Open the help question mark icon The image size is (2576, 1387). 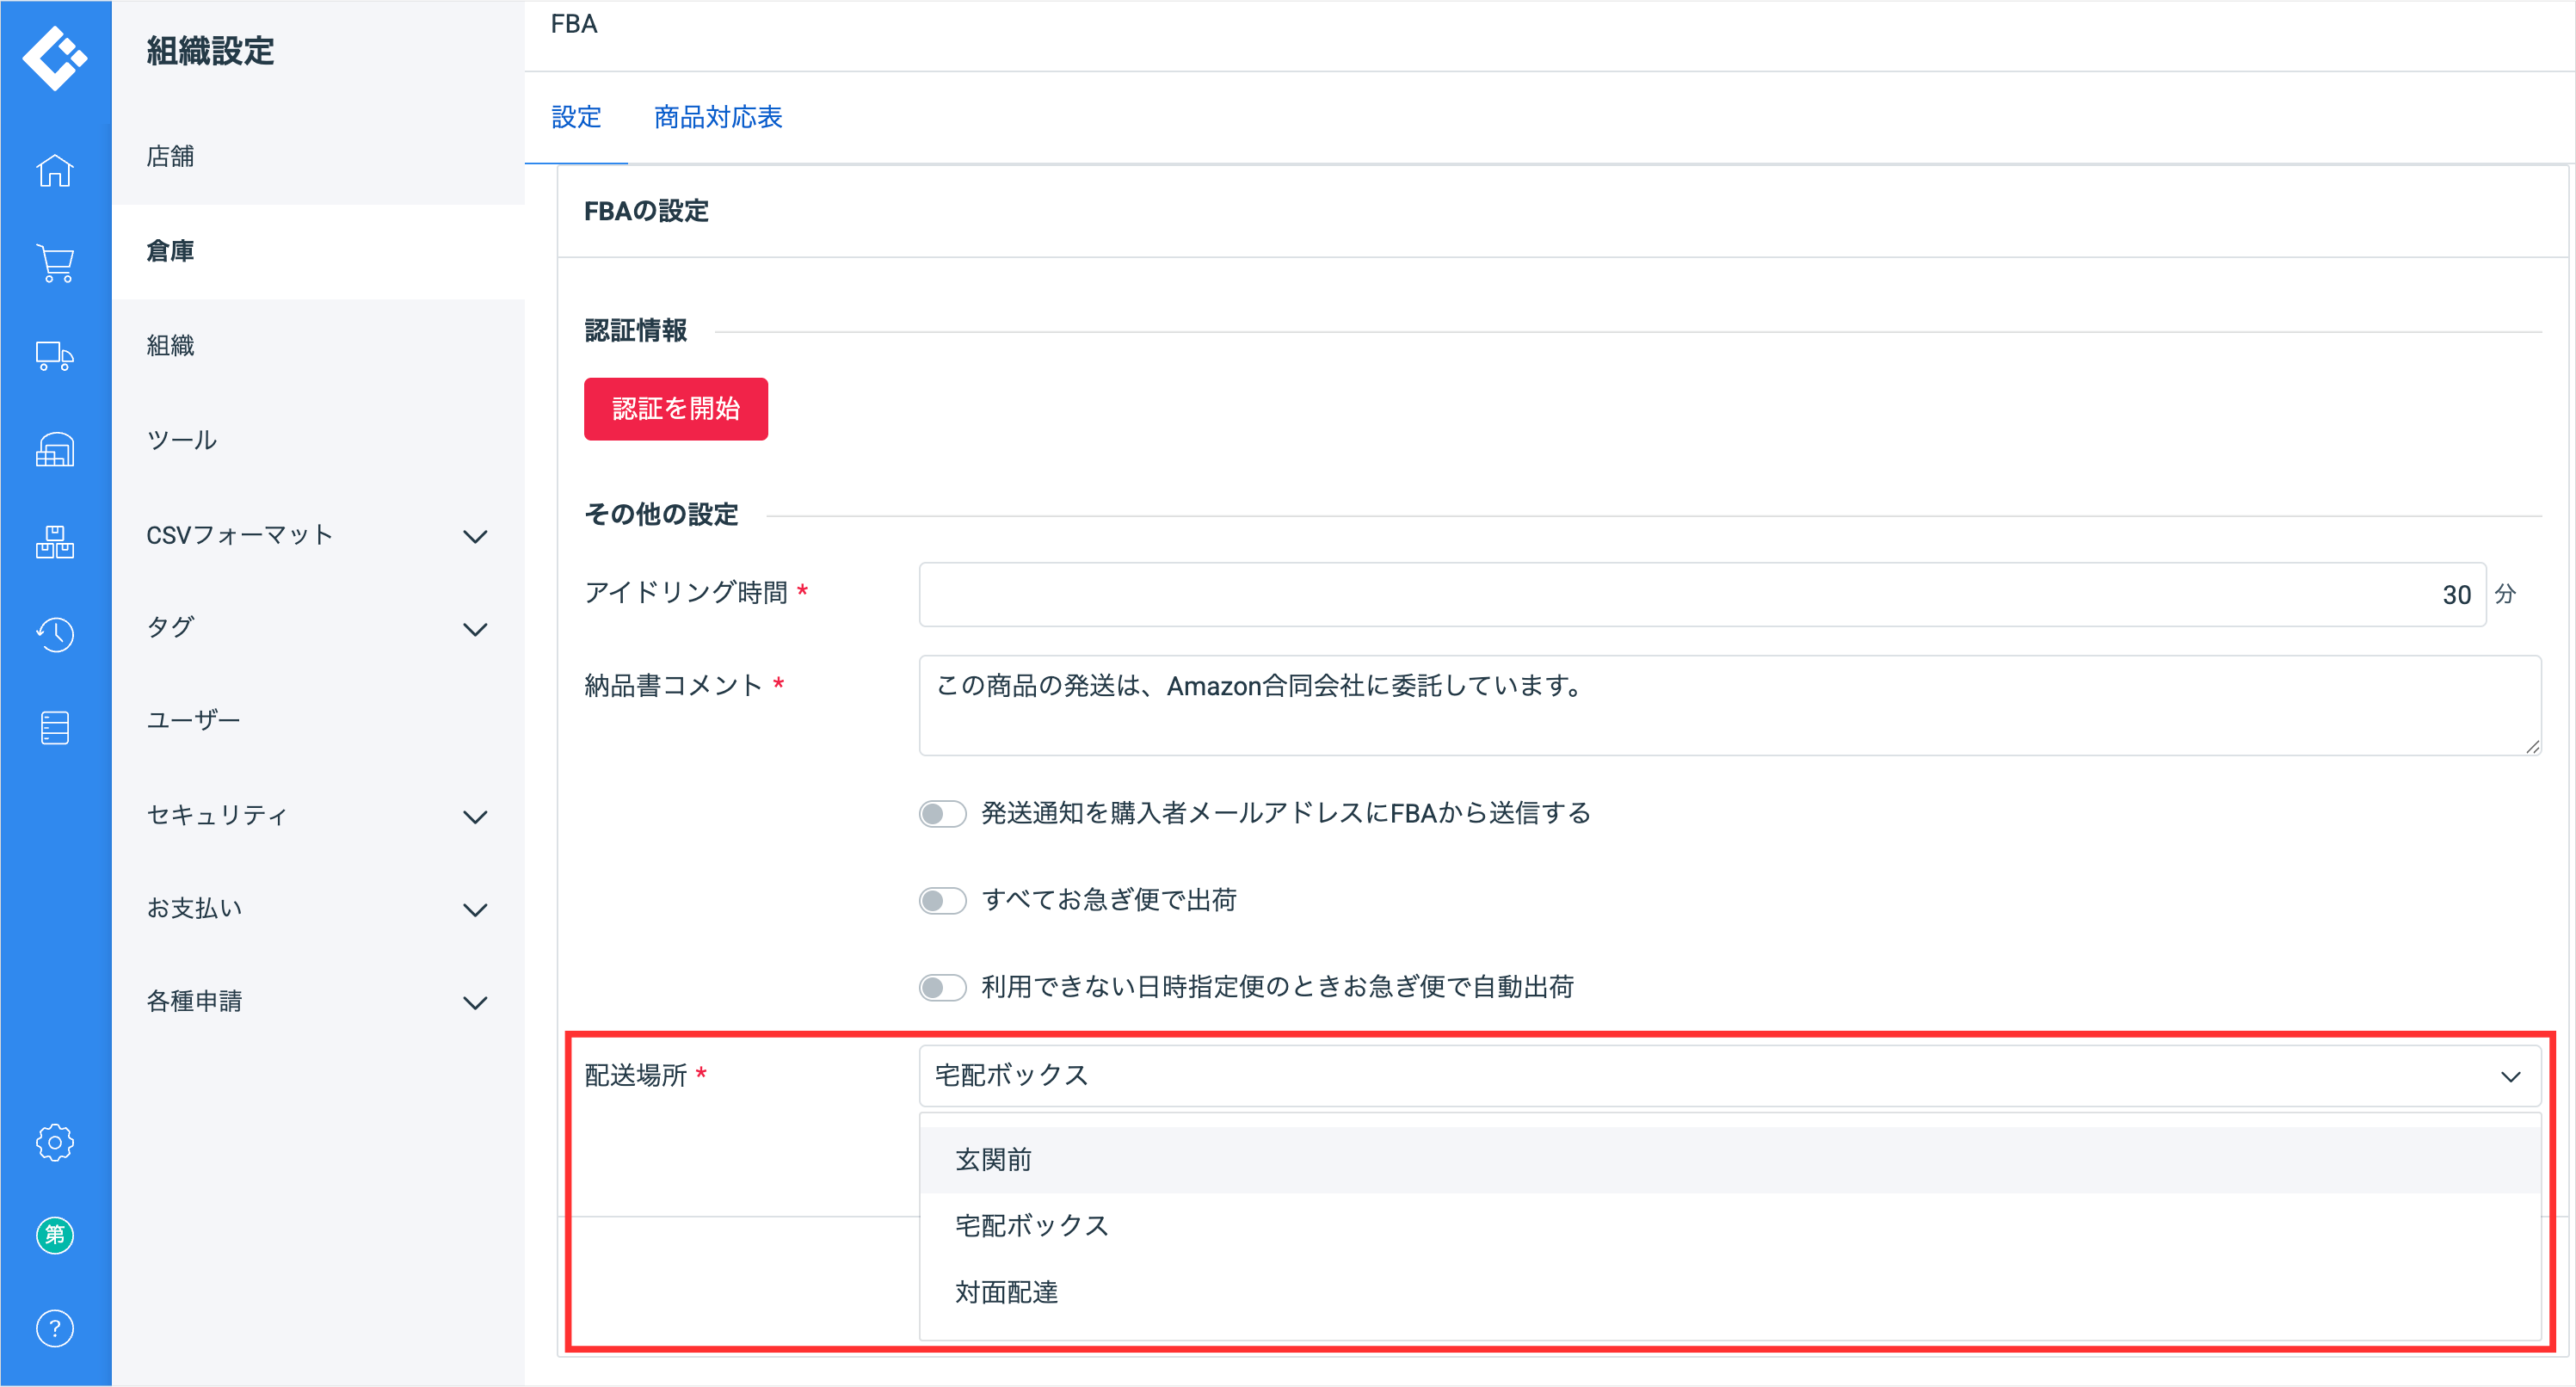[55, 1328]
